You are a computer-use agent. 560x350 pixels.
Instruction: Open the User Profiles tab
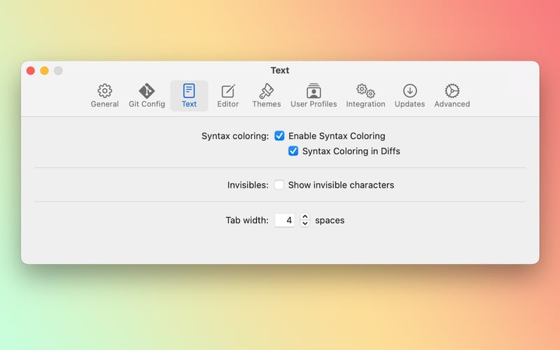(x=314, y=96)
